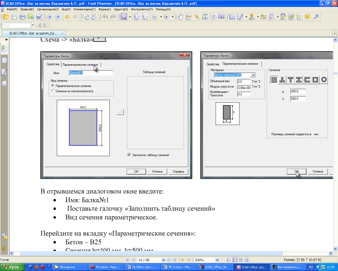338x271 pixels.
Task: Switch to Методичка folder in taskbar
Action: [70, 267]
